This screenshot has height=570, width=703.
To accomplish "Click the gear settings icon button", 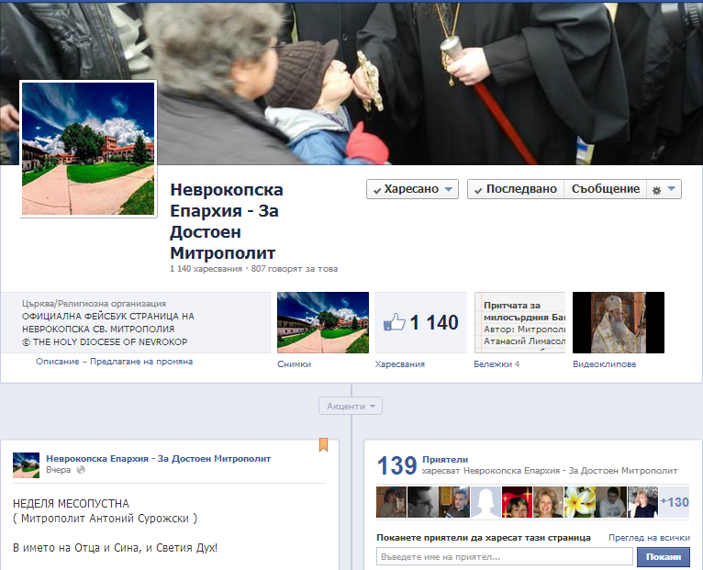I will 664,189.
